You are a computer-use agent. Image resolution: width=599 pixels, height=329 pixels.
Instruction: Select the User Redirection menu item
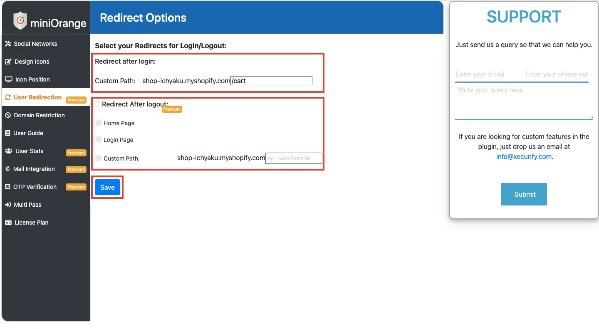pos(46,97)
